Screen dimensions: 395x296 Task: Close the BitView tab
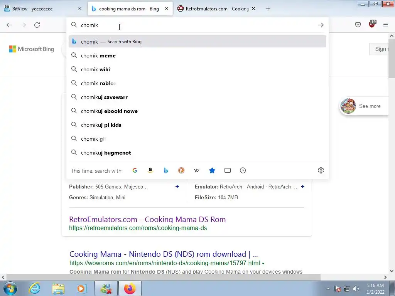(x=80, y=8)
